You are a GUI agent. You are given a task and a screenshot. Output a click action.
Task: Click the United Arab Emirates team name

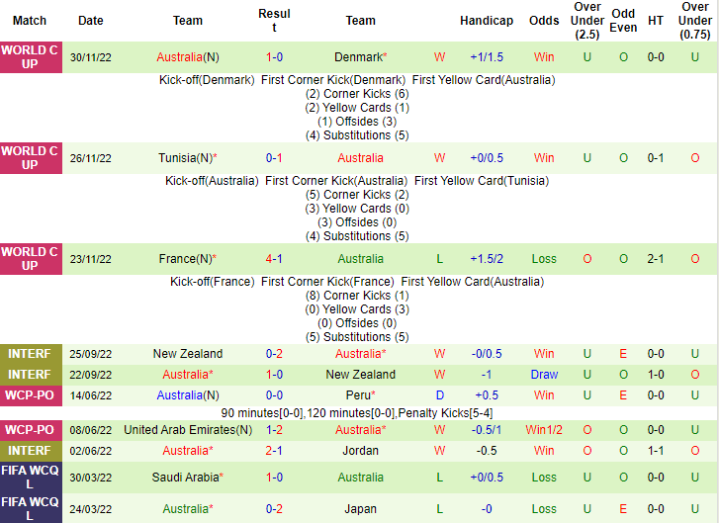click(184, 430)
